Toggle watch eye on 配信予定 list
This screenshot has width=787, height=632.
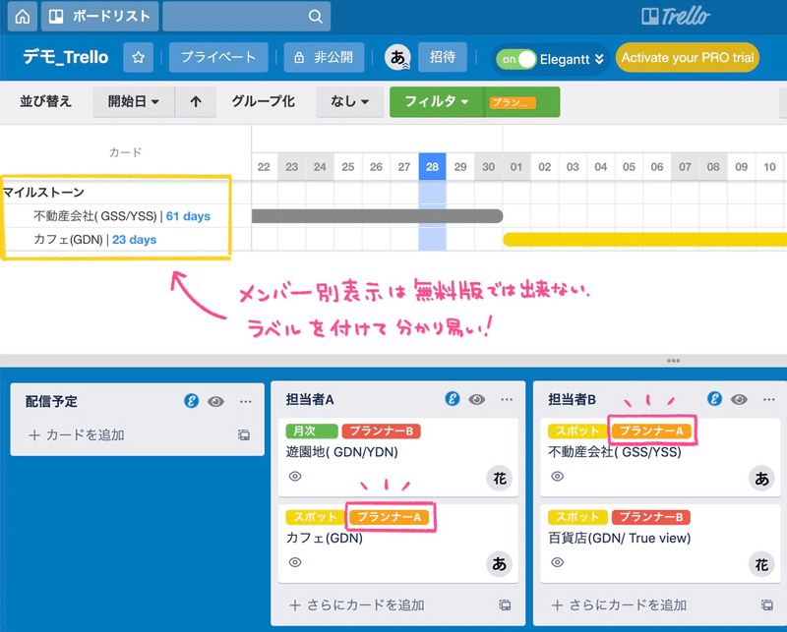click(215, 401)
